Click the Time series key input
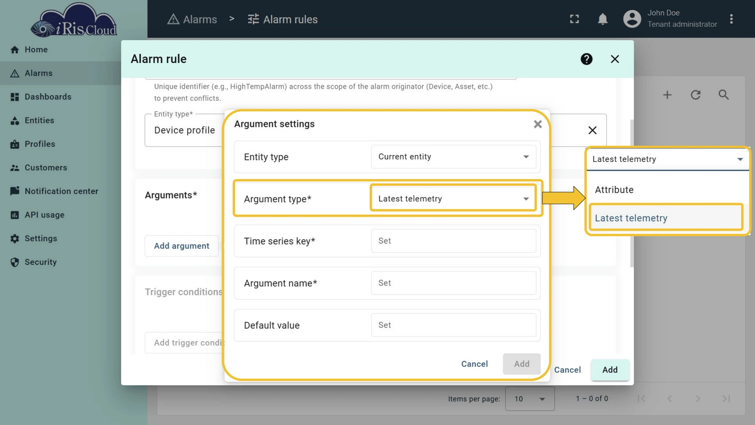755x425 pixels. (x=453, y=241)
